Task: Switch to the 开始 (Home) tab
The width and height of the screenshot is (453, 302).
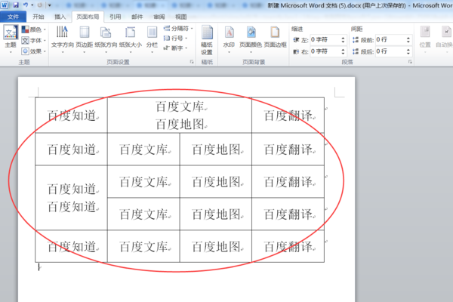Action: point(39,17)
